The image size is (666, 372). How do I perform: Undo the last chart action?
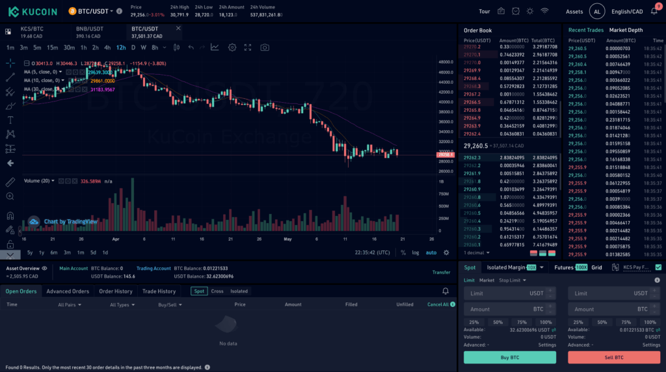point(191,47)
